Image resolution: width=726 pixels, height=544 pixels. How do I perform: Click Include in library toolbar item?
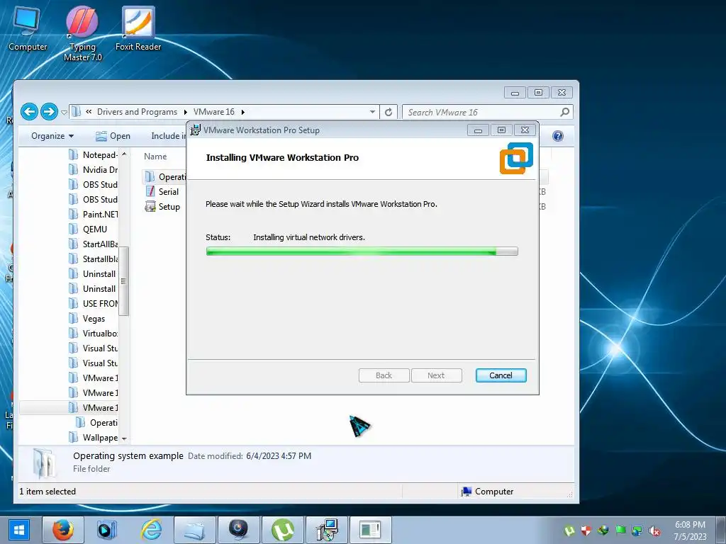pyautogui.click(x=168, y=136)
